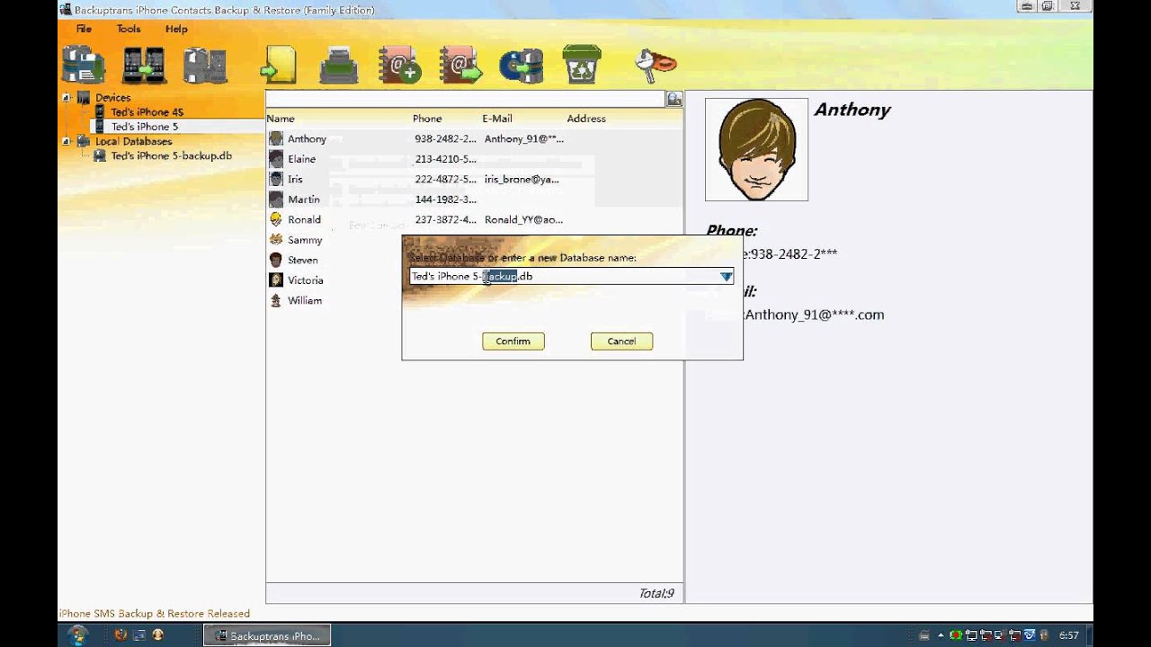This screenshot has width=1151, height=647.
Task: Click Iris's email iris_brone@ya... cell
Action: point(522,180)
